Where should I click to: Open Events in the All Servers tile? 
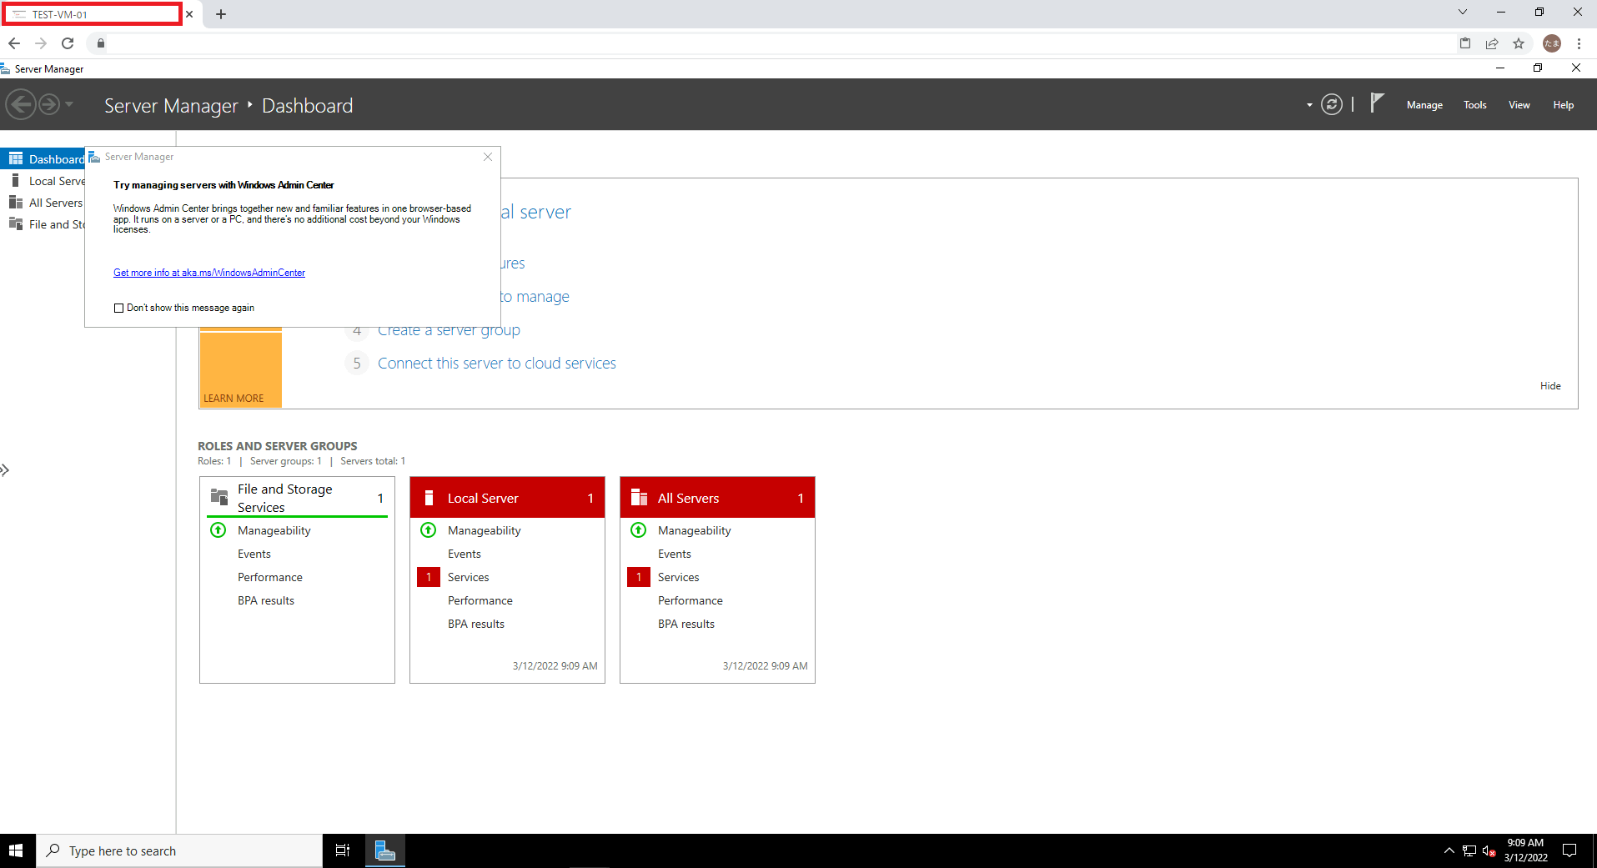coord(675,554)
